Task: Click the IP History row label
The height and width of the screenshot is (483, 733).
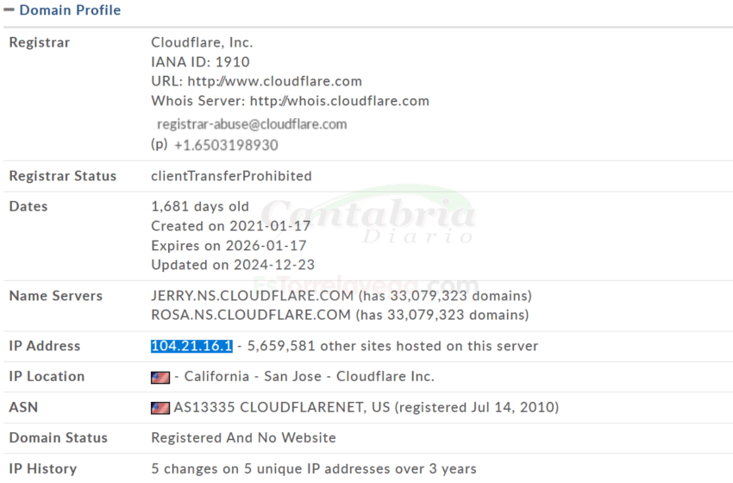Action: pyautogui.click(x=43, y=469)
